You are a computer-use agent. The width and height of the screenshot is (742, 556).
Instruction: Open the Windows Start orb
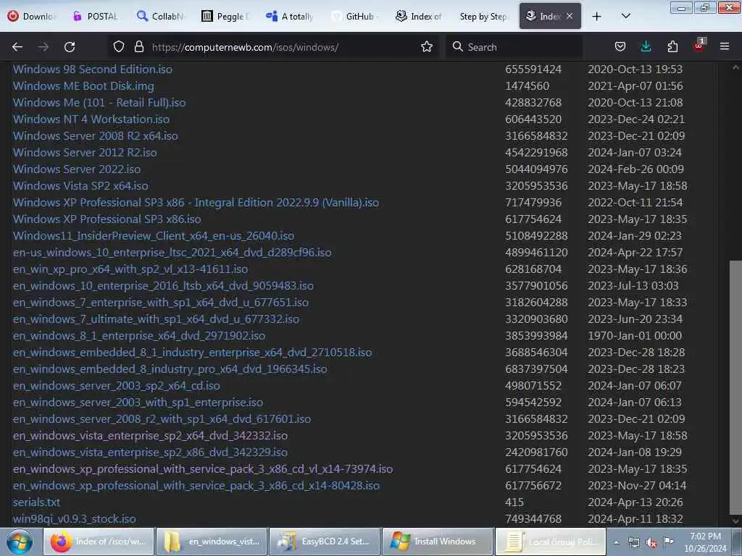tap(20, 542)
